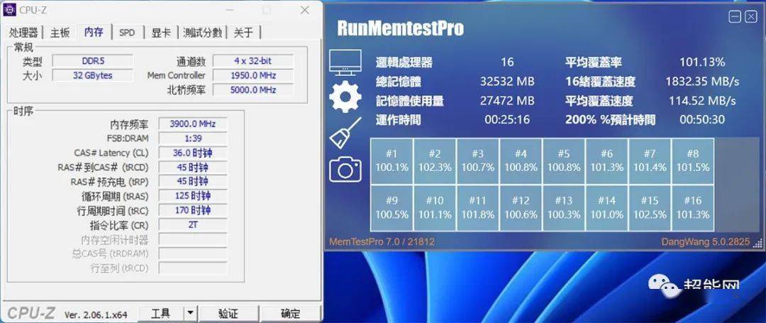Select memory test thread #8 tile

693,160
